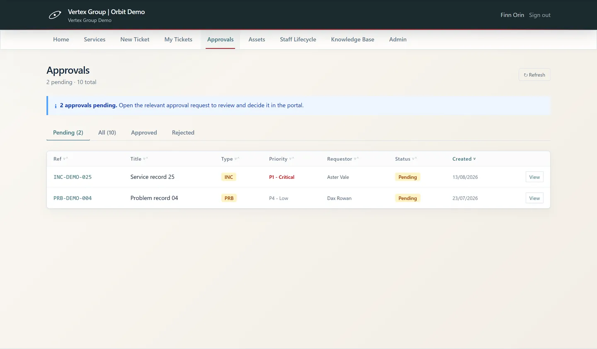Open the INC-DEMO-025 reference link
The image size is (597, 349).
tap(73, 177)
